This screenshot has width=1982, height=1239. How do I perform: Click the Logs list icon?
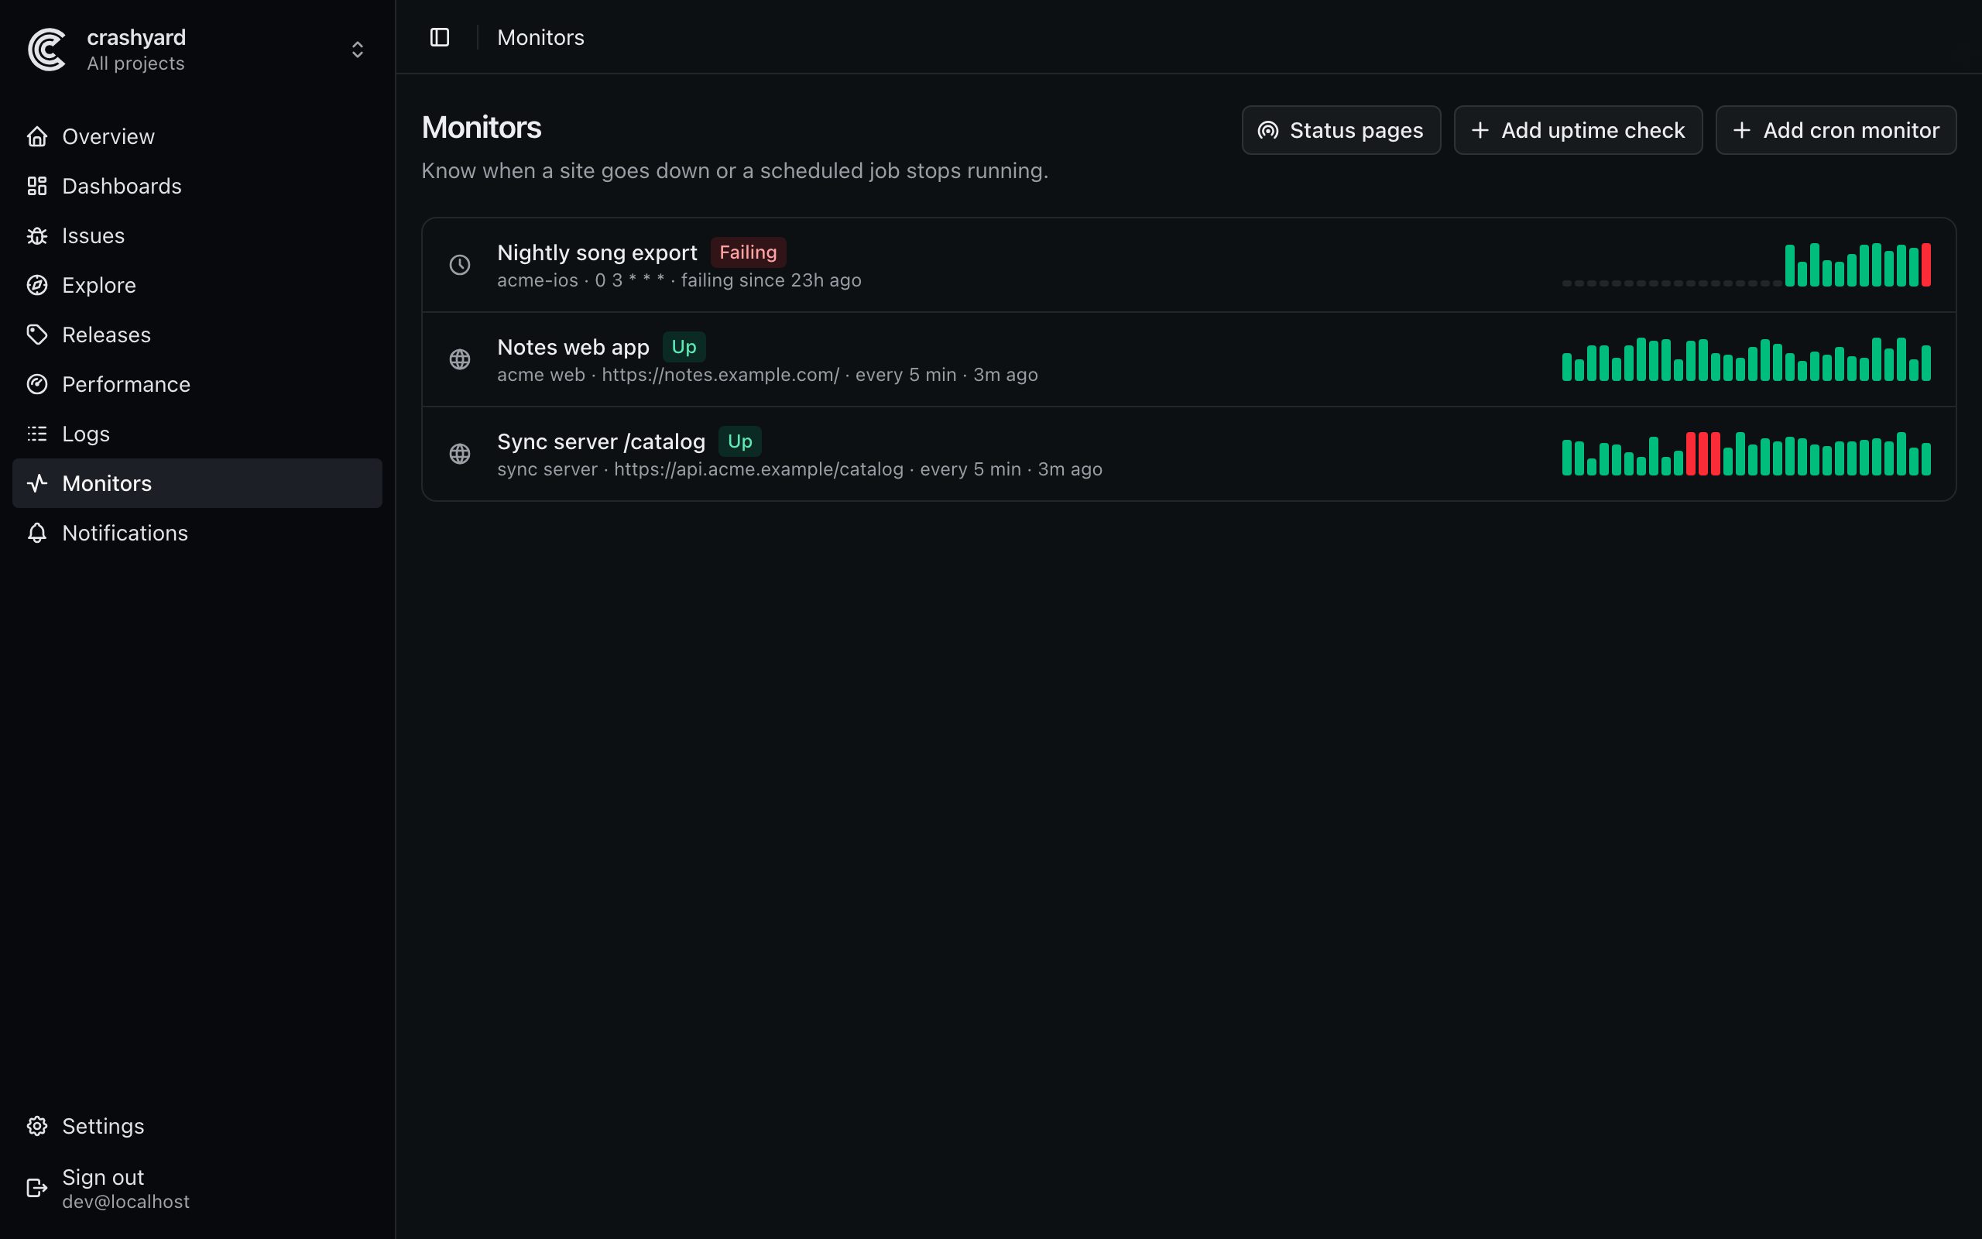pyautogui.click(x=37, y=434)
